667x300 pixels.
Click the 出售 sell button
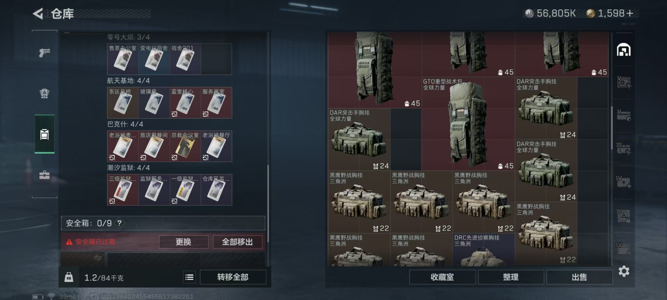(x=579, y=277)
